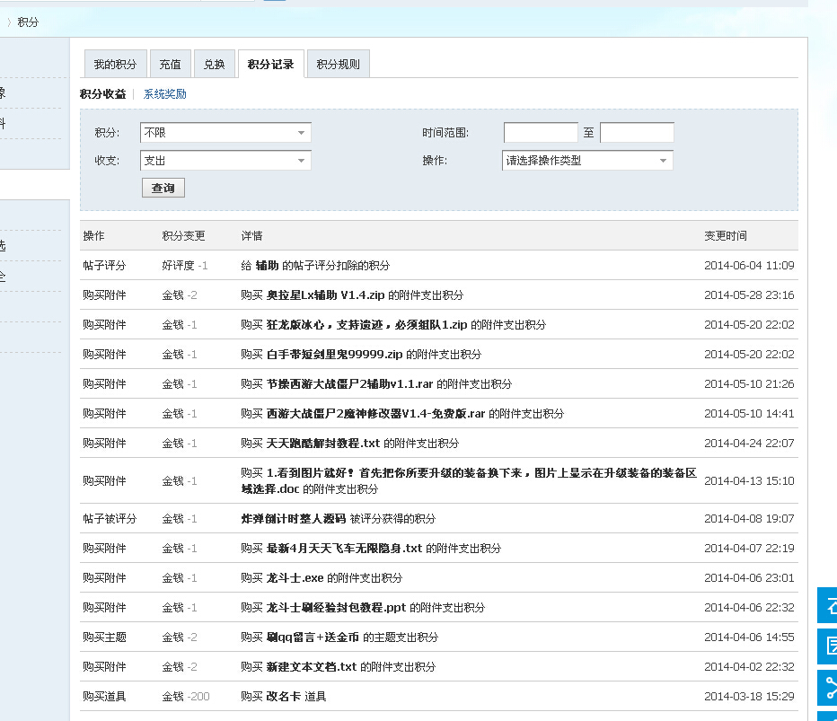The image size is (837, 721).
Task: Open the 请选择操作类型 dropdown
Action: (x=587, y=160)
